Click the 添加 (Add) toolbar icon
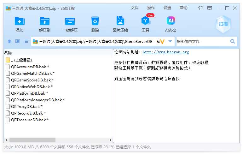The height and width of the screenshot is (154, 243). click(20, 21)
